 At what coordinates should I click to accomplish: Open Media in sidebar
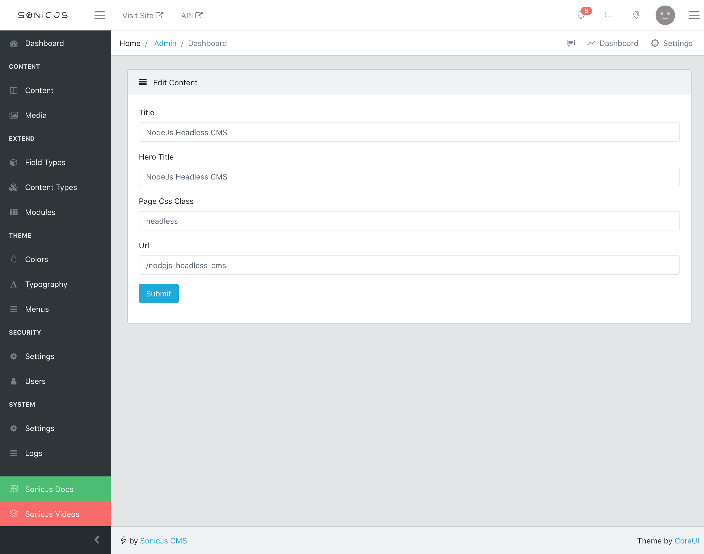[x=55, y=115]
